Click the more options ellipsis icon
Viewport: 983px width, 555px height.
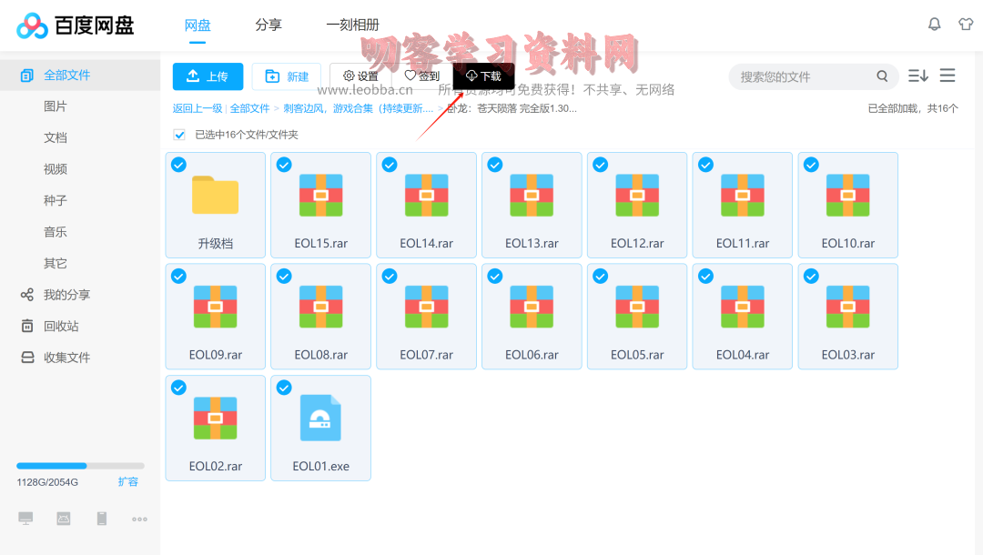pyautogui.click(x=138, y=519)
